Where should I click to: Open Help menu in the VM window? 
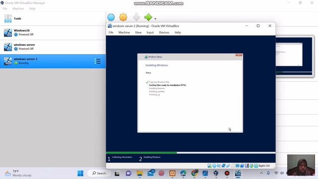click(x=178, y=32)
